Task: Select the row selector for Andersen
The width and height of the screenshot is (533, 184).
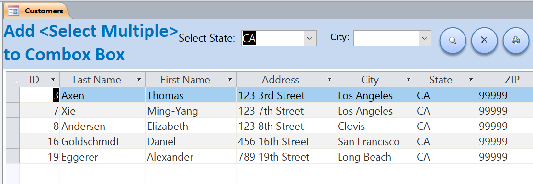Action: pos(13,126)
